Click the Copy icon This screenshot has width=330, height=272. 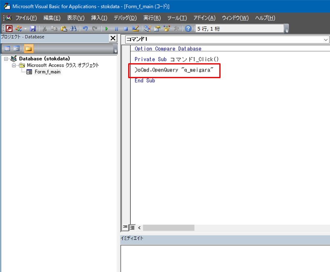tap(54, 28)
